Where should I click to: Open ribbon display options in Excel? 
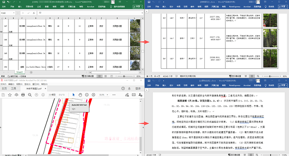pyautogui.click(x=120, y=2)
